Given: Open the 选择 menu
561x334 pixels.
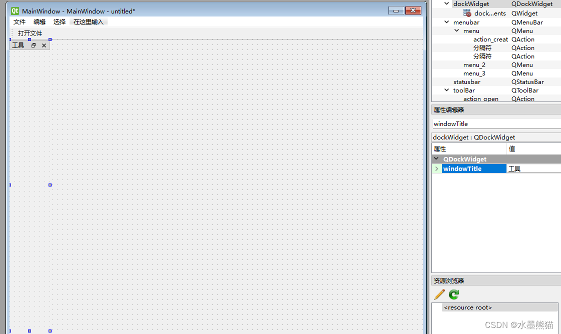Looking at the screenshot, I should (x=60, y=22).
